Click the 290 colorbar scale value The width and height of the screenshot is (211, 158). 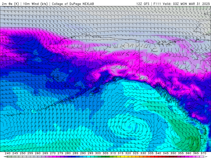[x=83, y=153]
